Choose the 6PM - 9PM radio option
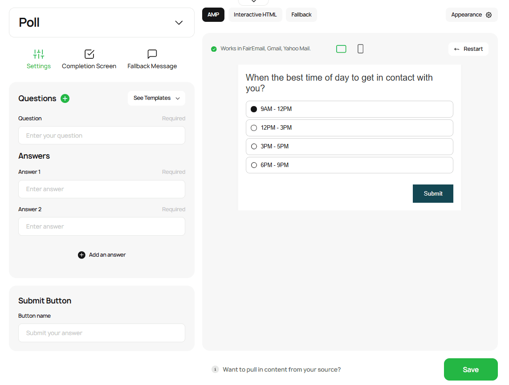Viewport: 509px width, 385px height. coord(254,165)
